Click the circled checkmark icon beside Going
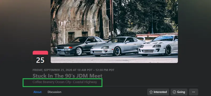Screen dimensions: 211x96 (174, 92)
